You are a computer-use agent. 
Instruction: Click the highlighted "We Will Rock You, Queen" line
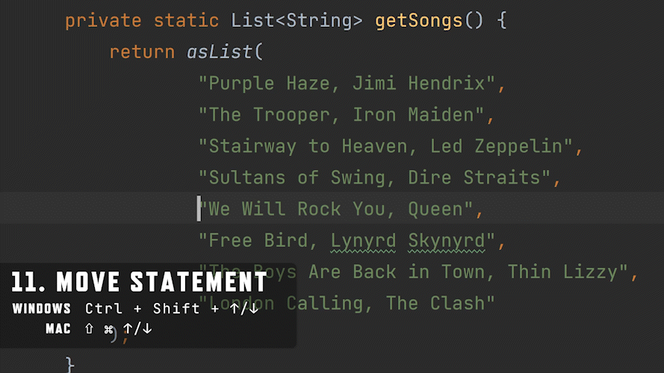click(x=335, y=209)
